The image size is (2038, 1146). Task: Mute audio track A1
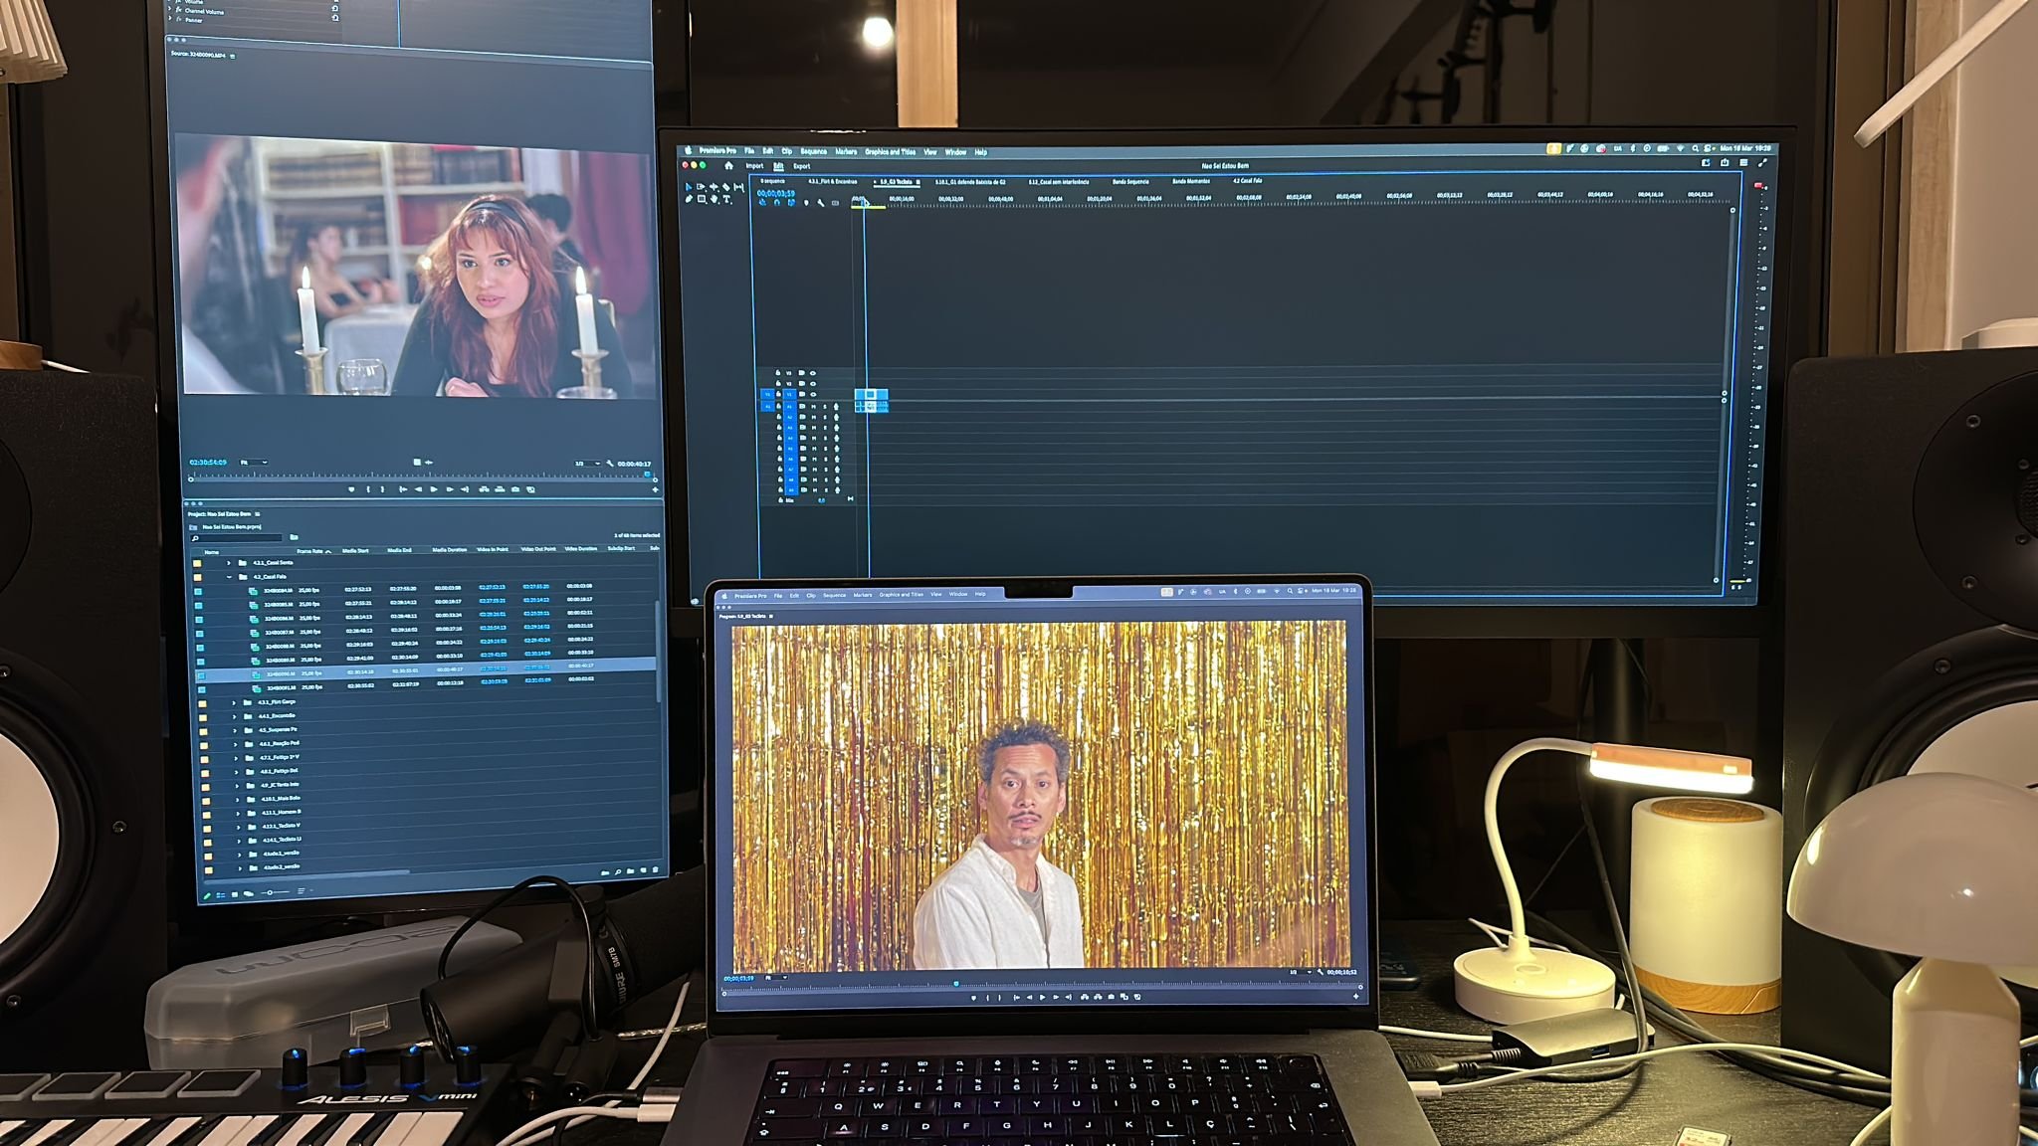click(813, 407)
